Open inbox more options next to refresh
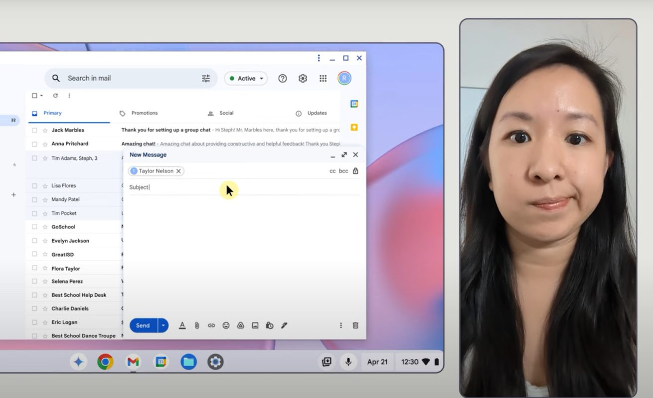 tap(69, 96)
